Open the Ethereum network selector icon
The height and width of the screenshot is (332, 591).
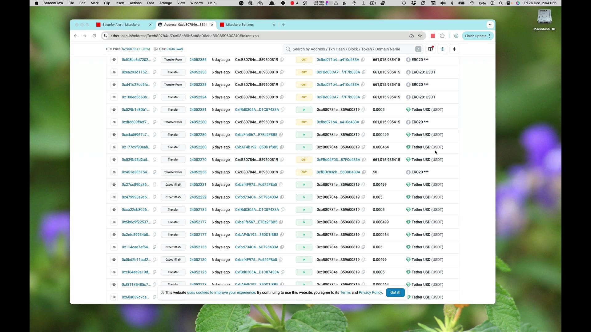454,49
